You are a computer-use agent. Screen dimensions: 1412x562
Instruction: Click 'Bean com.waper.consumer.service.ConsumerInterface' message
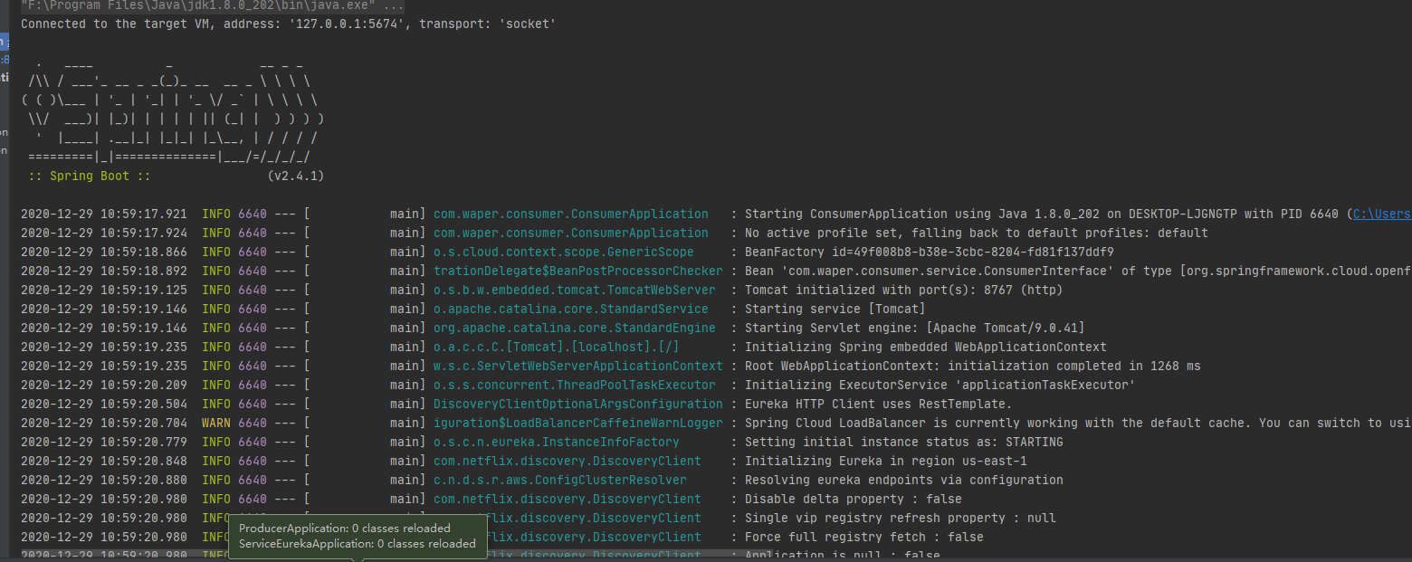(x=1077, y=271)
